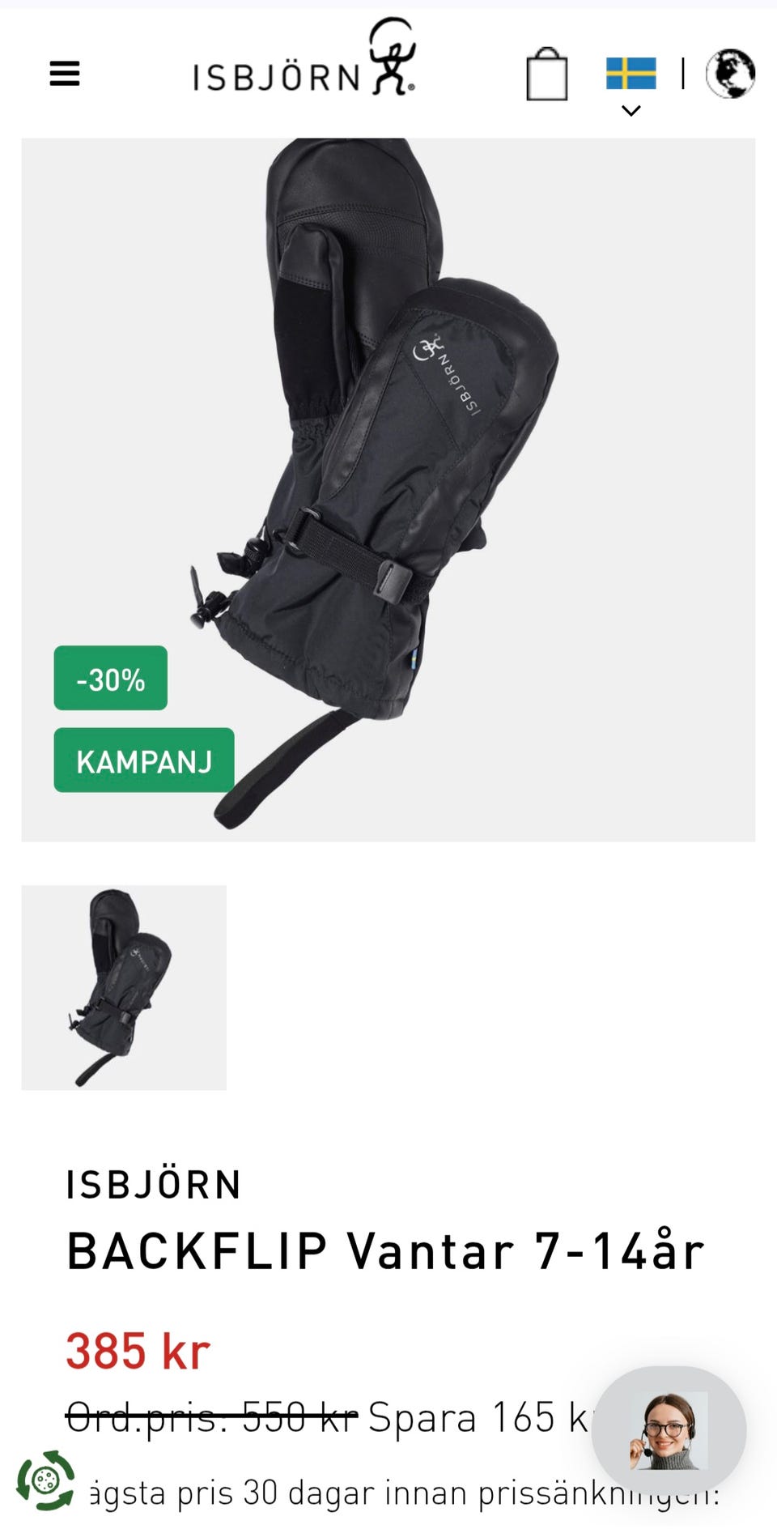Screen dimensions: 777x1529
Task: Click the BACKFLIP Vantar 7-14år title
Action: (385, 1251)
